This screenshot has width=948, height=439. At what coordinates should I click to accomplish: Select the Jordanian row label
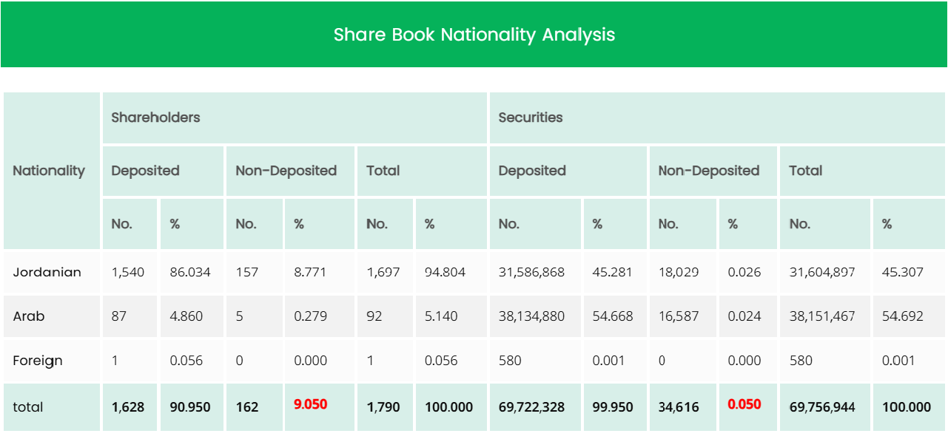[47, 272]
